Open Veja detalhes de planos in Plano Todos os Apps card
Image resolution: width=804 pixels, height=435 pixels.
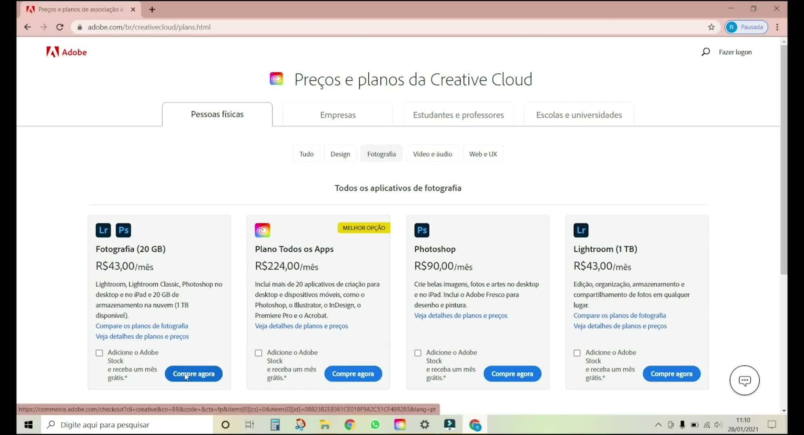[x=301, y=326]
